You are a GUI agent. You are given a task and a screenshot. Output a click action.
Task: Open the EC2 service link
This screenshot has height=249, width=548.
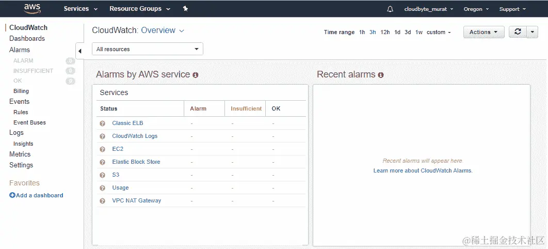(x=118, y=149)
